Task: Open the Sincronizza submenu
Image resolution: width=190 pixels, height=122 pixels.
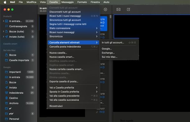Action: [x=73, y=37]
